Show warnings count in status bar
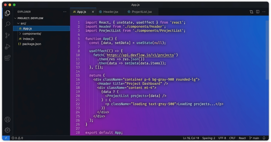 [20, 138]
